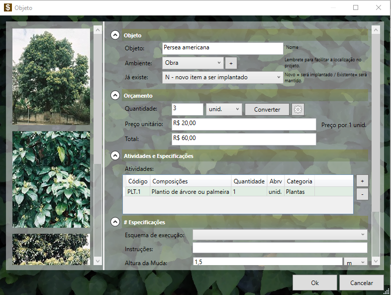The width and height of the screenshot is (391, 295).
Task: Click the gear settings icon beside Converter
Action: click(298, 110)
